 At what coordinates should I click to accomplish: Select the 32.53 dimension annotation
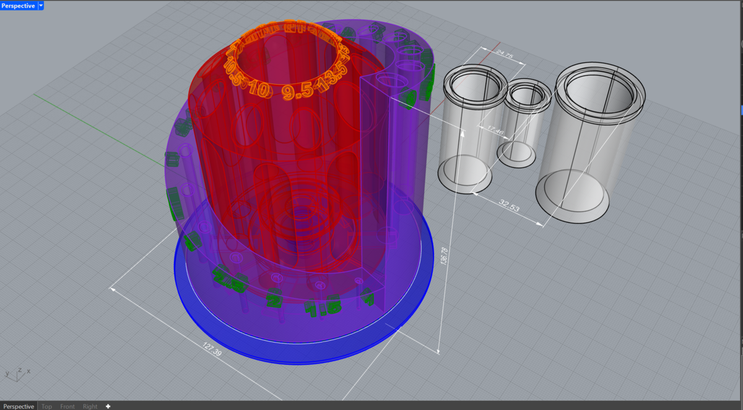pos(509,207)
